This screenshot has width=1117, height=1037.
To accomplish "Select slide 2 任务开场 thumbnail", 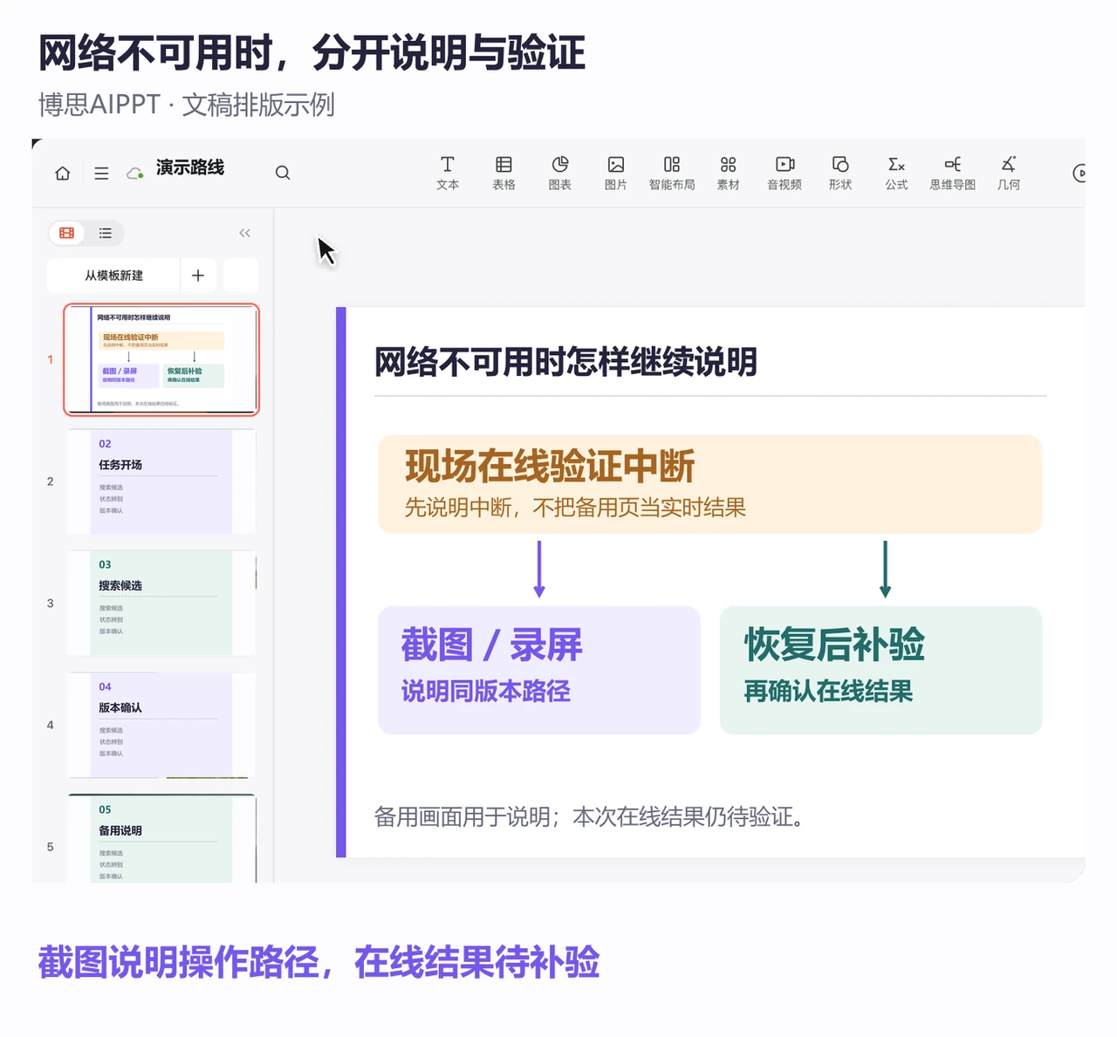I will (x=161, y=481).
